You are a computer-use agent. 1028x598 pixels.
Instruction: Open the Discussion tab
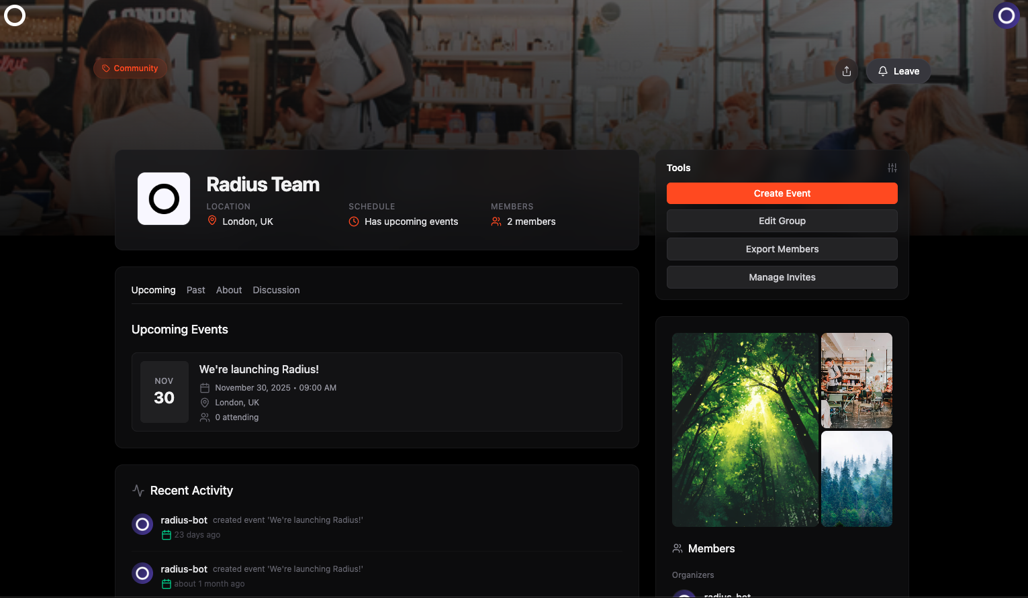pyautogui.click(x=276, y=290)
